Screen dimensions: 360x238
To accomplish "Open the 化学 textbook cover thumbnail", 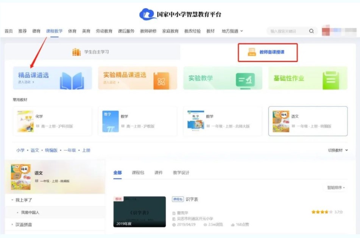I will (25, 121).
